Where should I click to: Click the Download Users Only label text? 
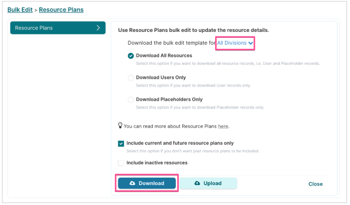[x=161, y=78]
